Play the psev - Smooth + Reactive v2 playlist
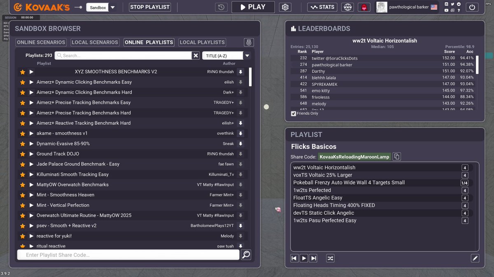The width and height of the screenshot is (494, 277). (31, 226)
